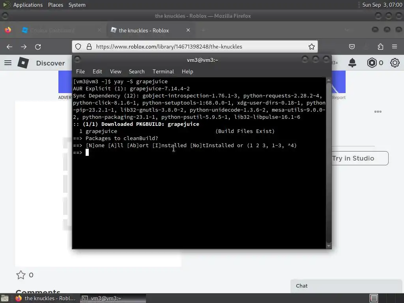Click terminal scrollbar down arrow

(x=329, y=246)
